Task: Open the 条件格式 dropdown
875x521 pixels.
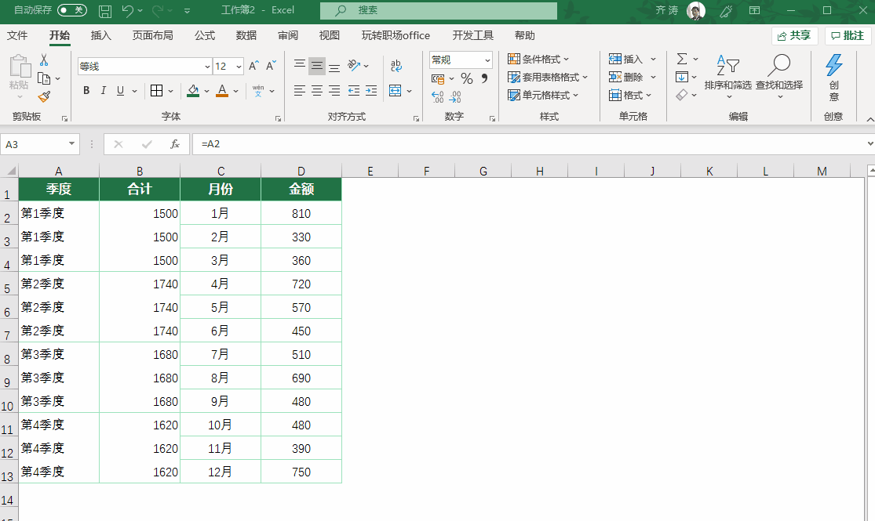Action: click(x=539, y=60)
